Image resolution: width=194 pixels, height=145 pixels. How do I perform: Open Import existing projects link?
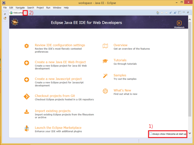click(53, 111)
